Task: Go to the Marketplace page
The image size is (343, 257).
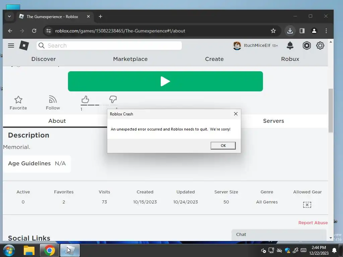Action: 130,59
